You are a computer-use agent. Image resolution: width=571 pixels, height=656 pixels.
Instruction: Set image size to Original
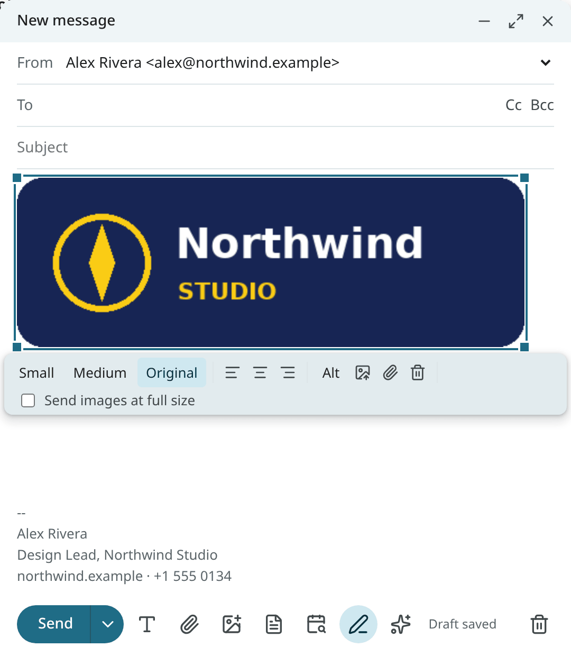pos(172,373)
